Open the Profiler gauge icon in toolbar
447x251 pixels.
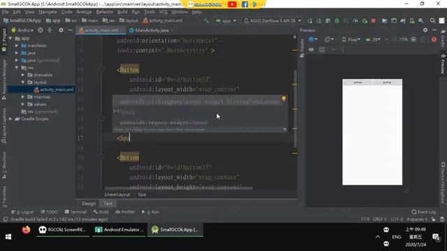(x=356, y=21)
